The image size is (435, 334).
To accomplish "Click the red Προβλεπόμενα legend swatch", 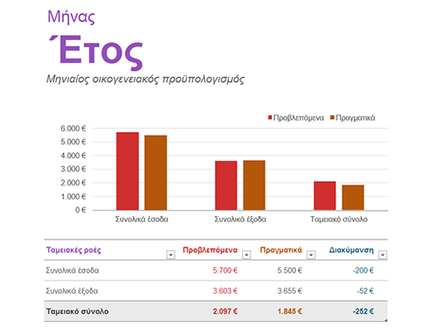I will click(x=270, y=117).
